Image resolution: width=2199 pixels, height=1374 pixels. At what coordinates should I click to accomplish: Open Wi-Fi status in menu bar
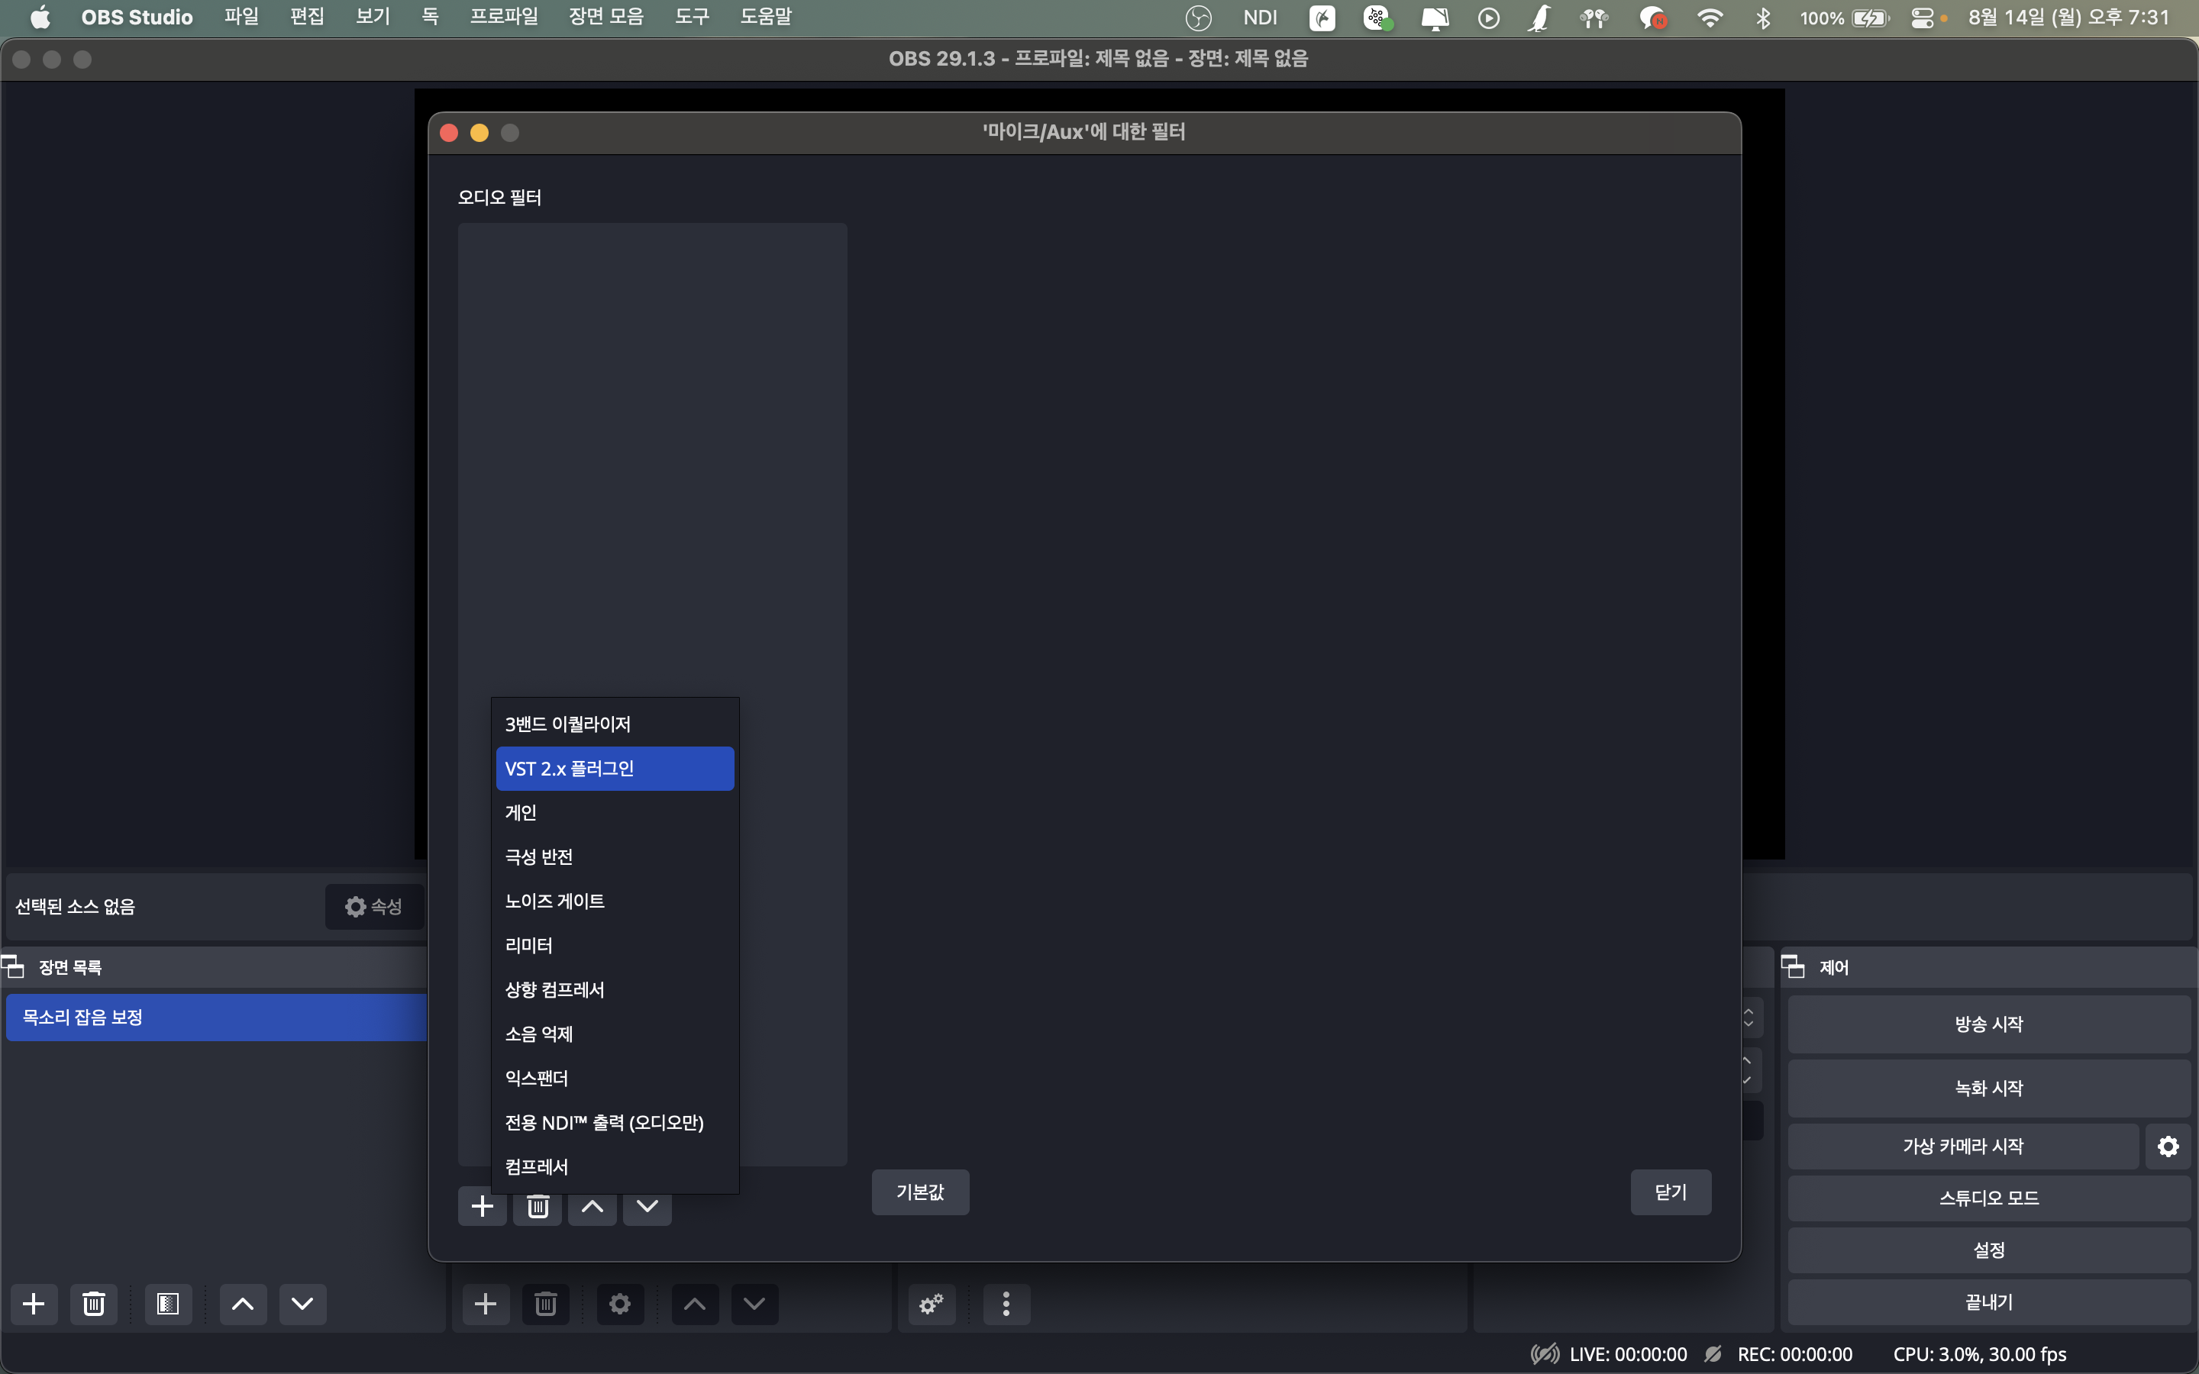(1710, 18)
